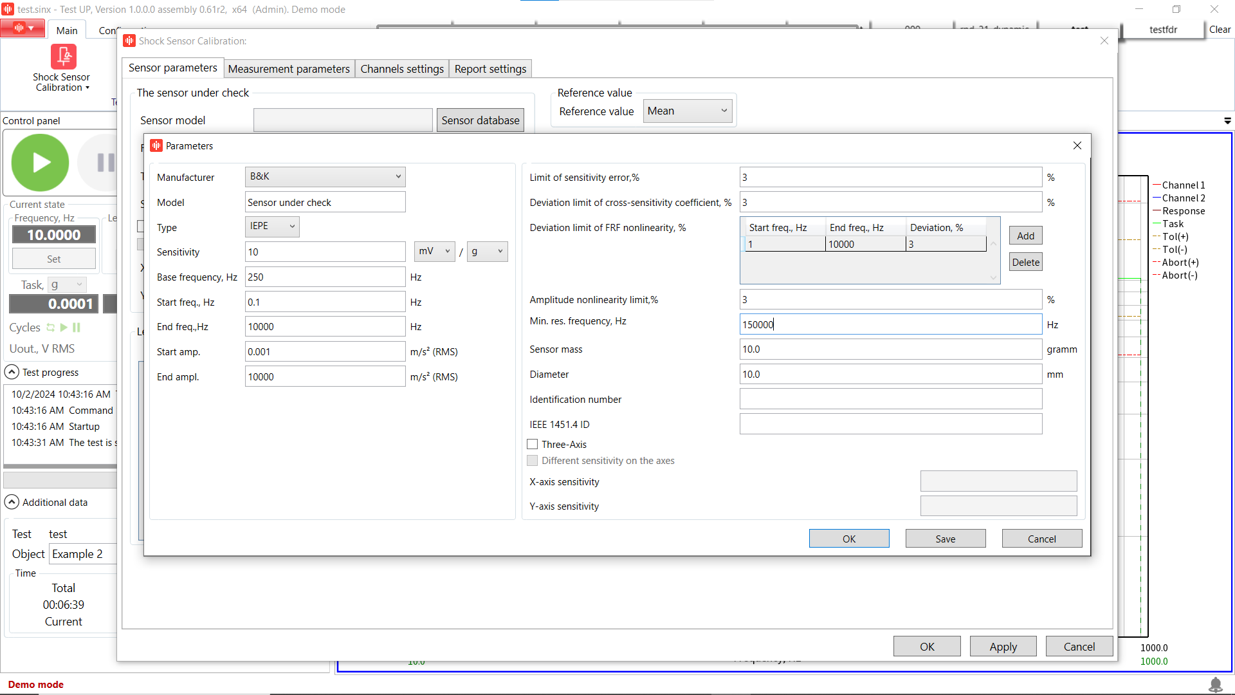Image resolution: width=1235 pixels, height=695 pixels.
Task: Open chart options dropdown arrow at right
Action: [1227, 121]
